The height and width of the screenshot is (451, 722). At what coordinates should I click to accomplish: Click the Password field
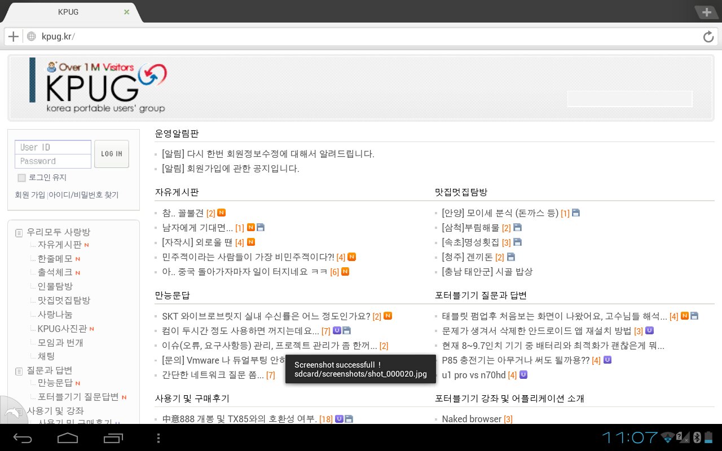53,161
